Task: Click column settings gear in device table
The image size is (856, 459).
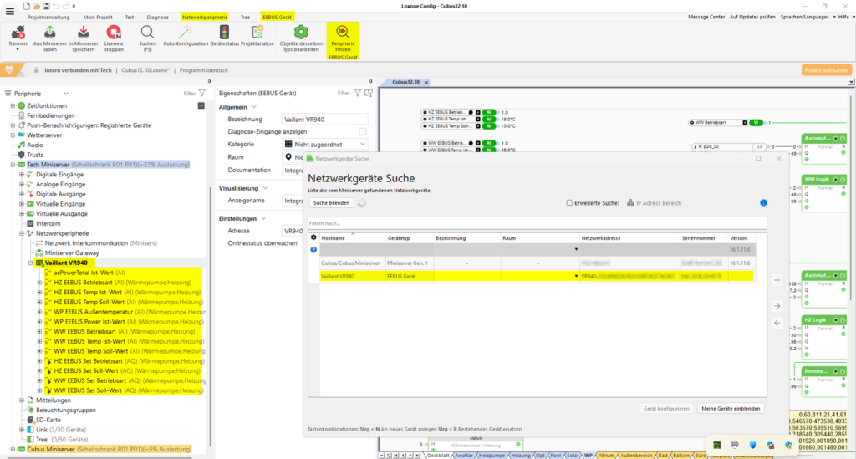Action: pyautogui.click(x=313, y=238)
